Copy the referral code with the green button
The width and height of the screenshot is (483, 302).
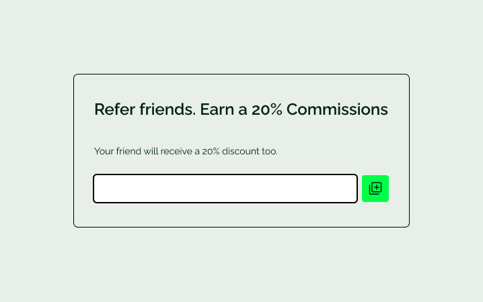click(375, 189)
